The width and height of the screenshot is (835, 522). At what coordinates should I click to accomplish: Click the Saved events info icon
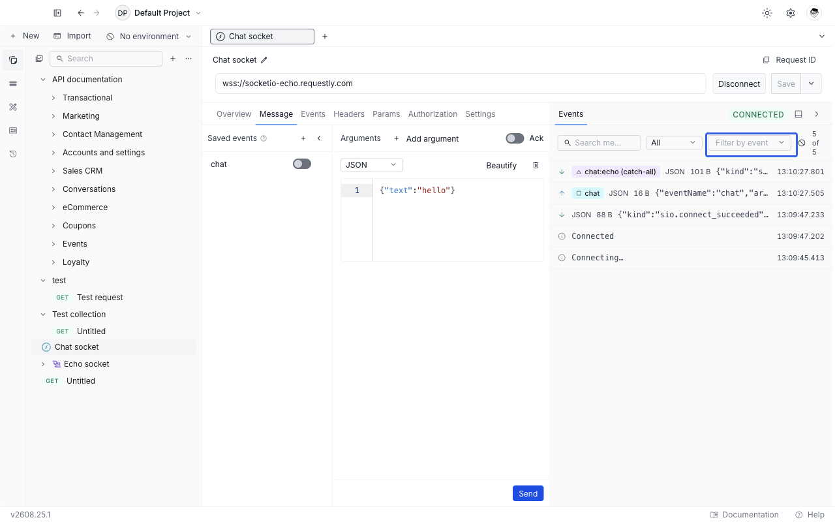(x=264, y=138)
